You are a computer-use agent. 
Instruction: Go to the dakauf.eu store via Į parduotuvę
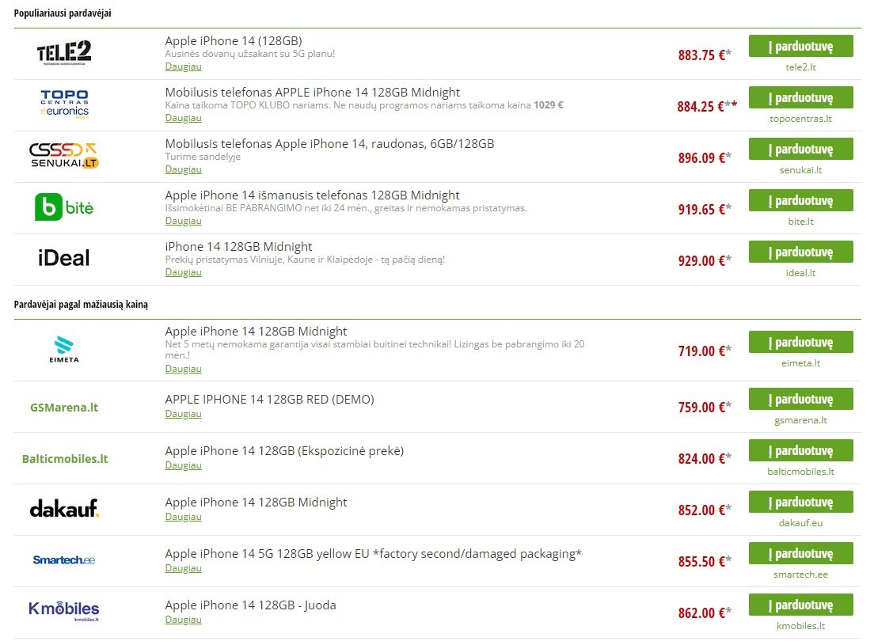(801, 502)
